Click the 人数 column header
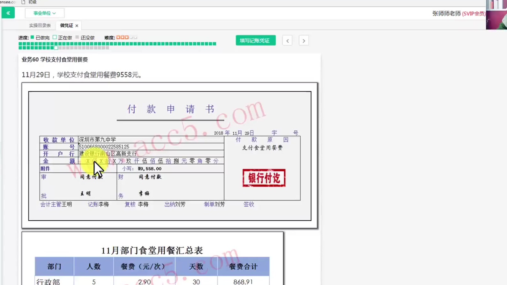The image size is (507, 285). click(94, 267)
